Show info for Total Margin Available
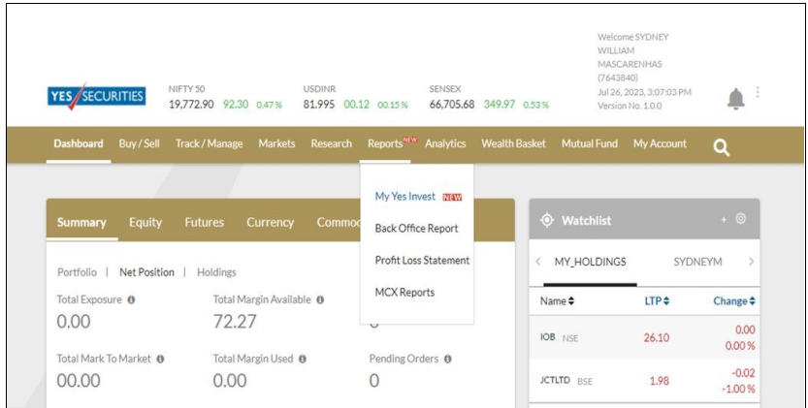Image resolution: width=808 pixels, height=408 pixels. click(x=320, y=299)
